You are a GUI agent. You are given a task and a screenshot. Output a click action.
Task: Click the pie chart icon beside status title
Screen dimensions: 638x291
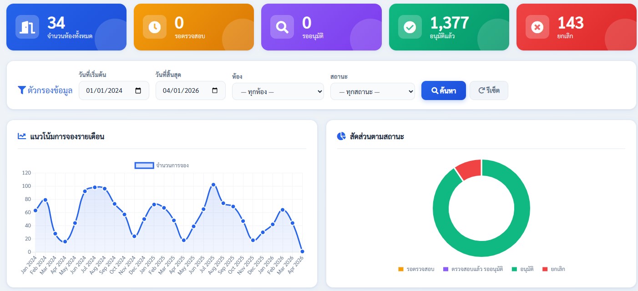coord(341,136)
